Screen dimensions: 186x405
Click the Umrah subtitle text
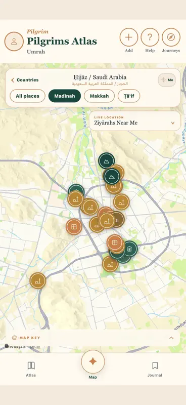(x=36, y=52)
